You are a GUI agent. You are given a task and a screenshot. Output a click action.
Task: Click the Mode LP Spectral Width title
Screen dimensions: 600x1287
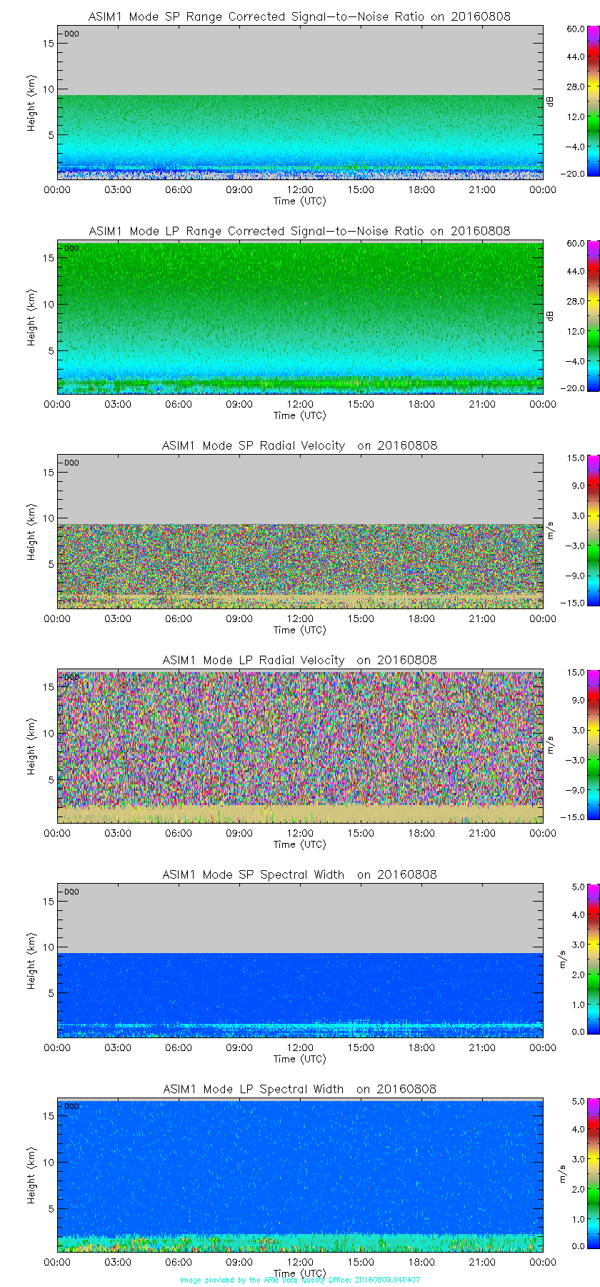point(299,1089)
